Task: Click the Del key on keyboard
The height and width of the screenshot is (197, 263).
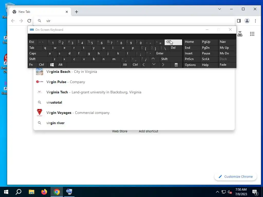Action: point(176,48)
